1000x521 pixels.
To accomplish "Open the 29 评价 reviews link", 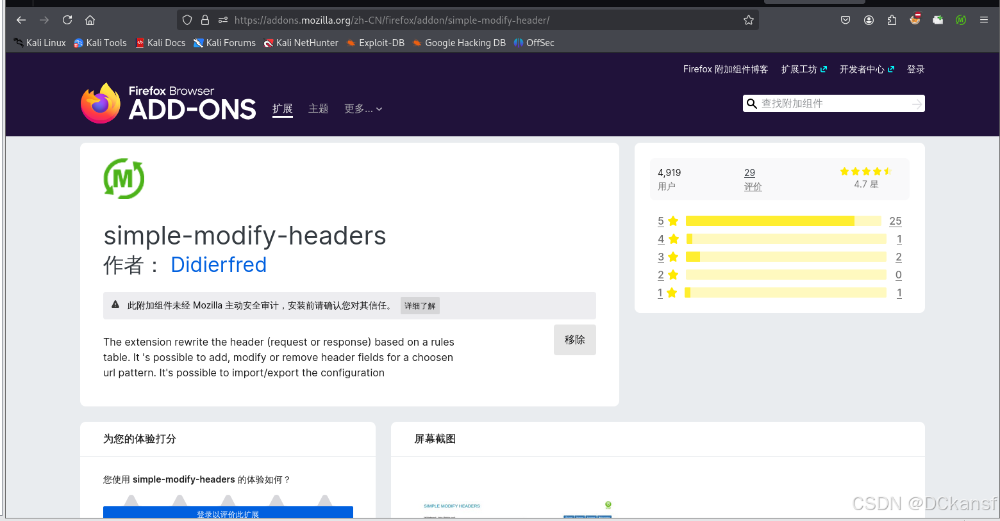I will [753, 180].
